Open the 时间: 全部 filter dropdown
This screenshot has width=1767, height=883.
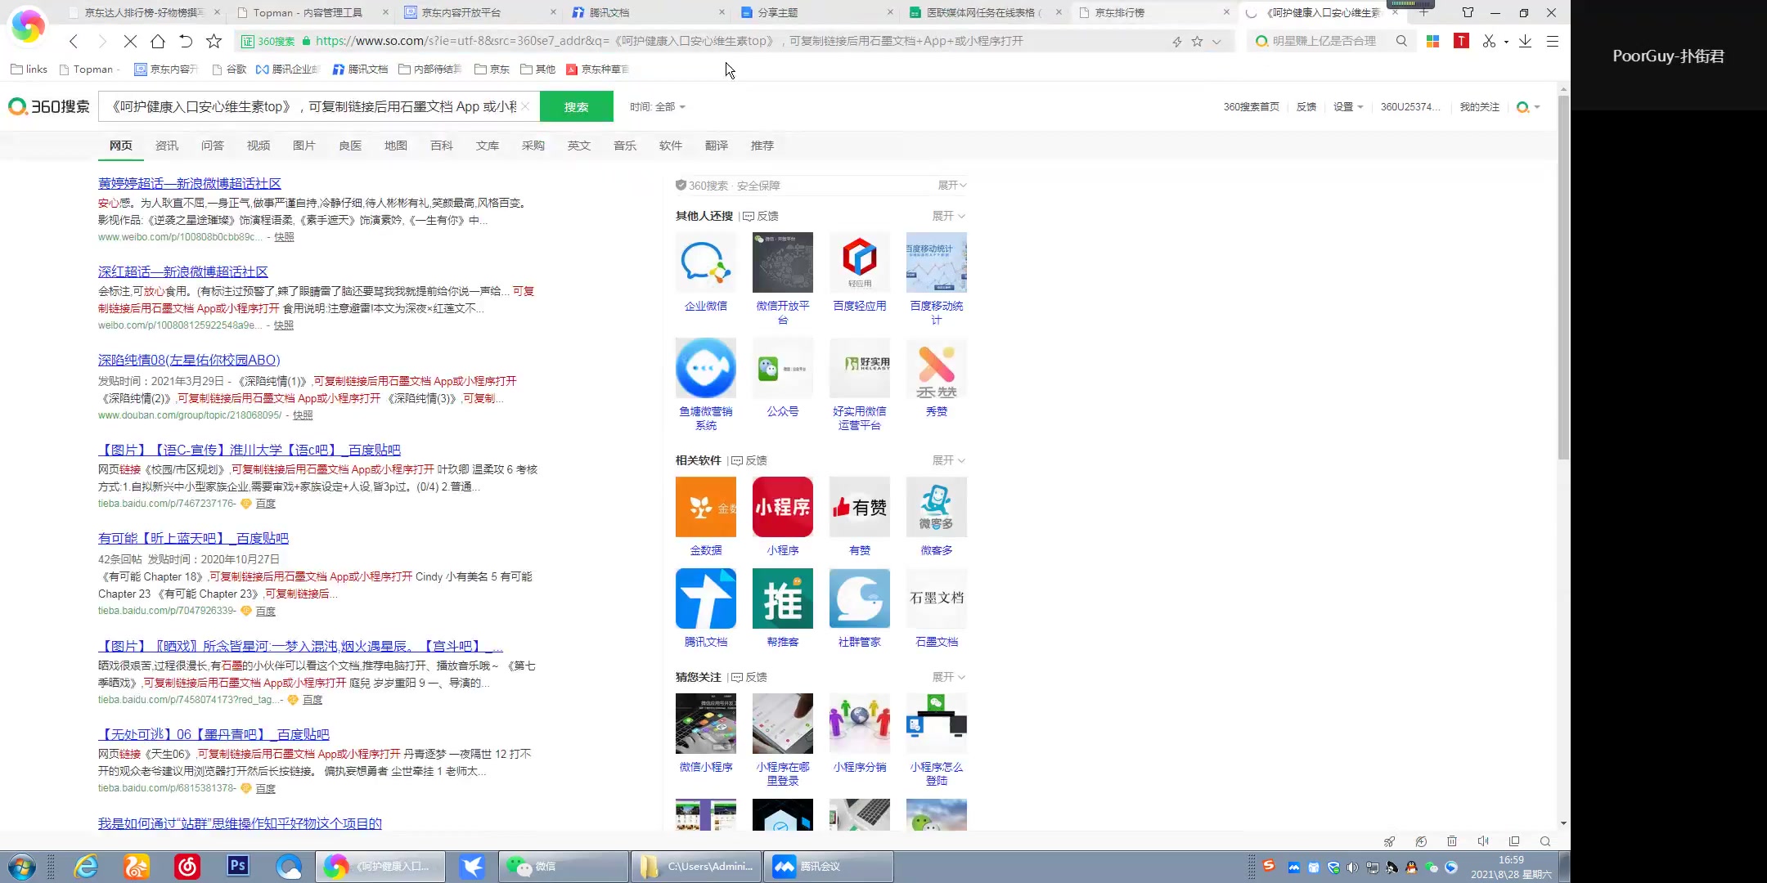[657, 107]
